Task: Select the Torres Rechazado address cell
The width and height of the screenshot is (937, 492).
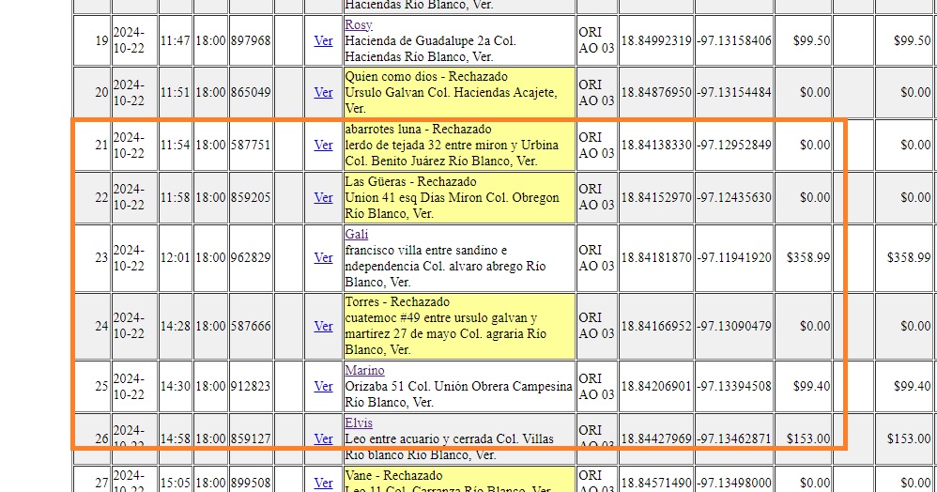Action: [458, 326]
